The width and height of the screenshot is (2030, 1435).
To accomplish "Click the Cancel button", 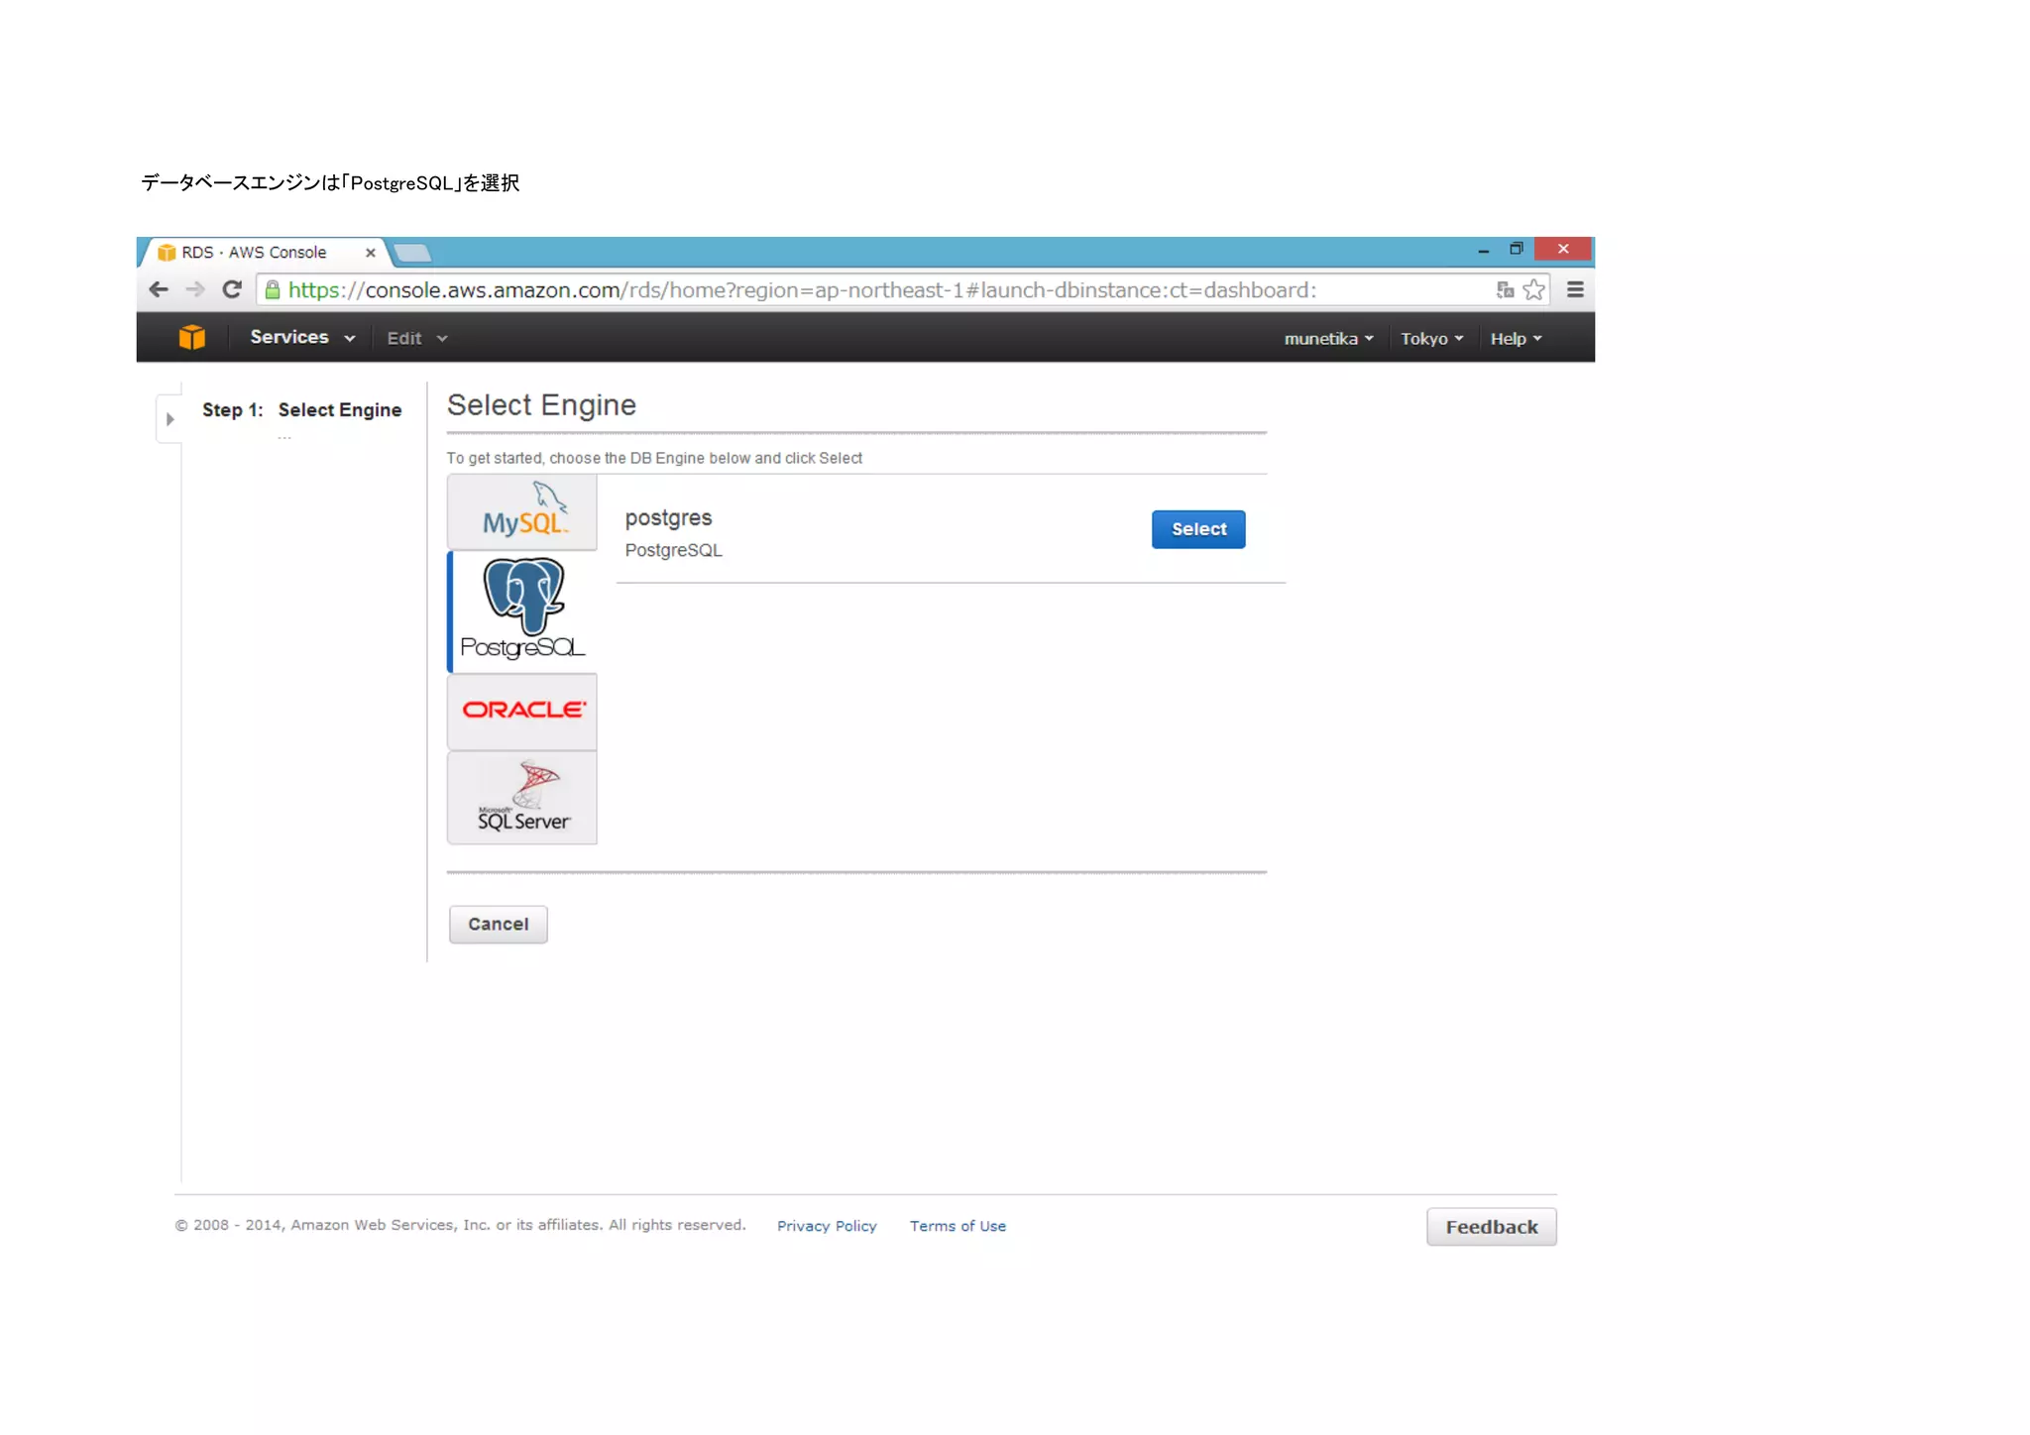I will pos(498,924).
